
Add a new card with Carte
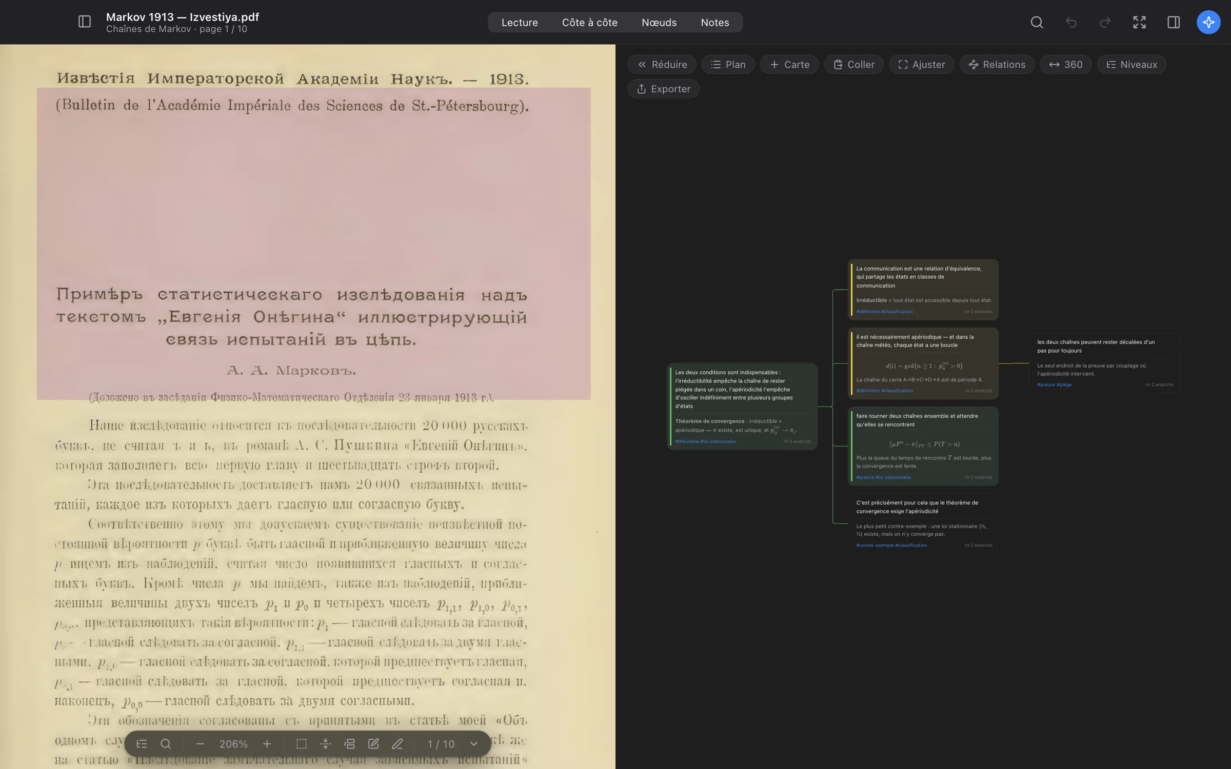click(x=789, y=65)
